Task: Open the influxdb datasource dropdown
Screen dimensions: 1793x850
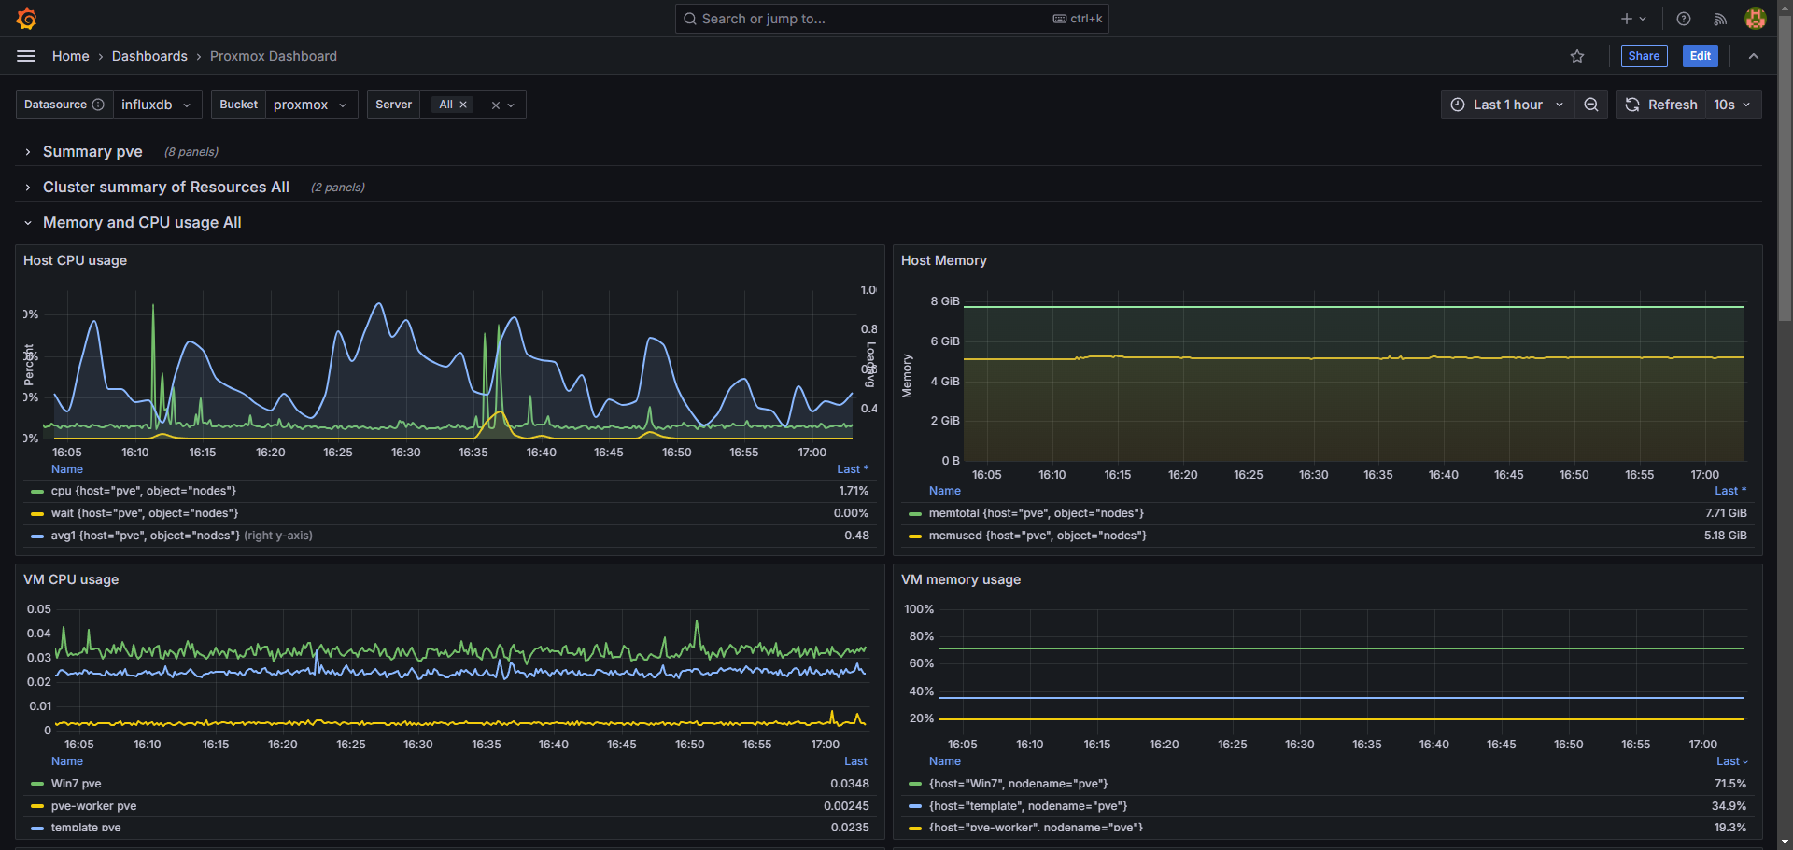Action: coord(157,105)
